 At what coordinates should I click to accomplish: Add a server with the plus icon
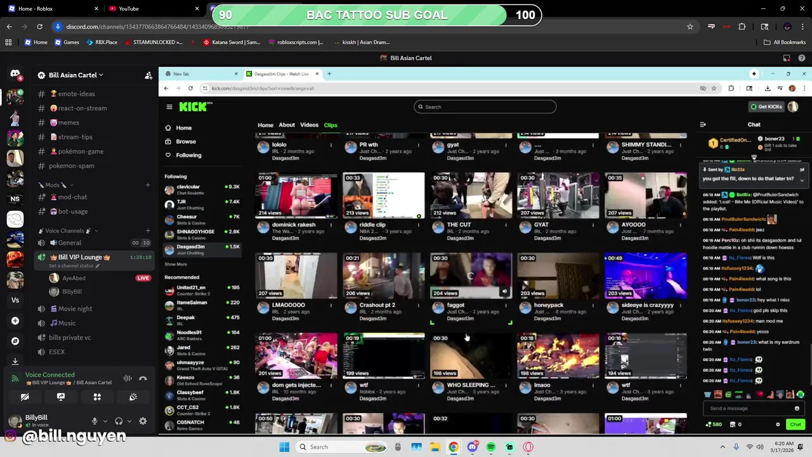(x=15, y=321)
